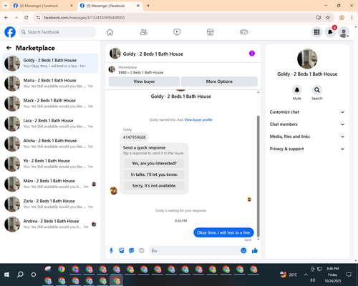Go back with the Marketplace arrow

[x=9, y=48]
